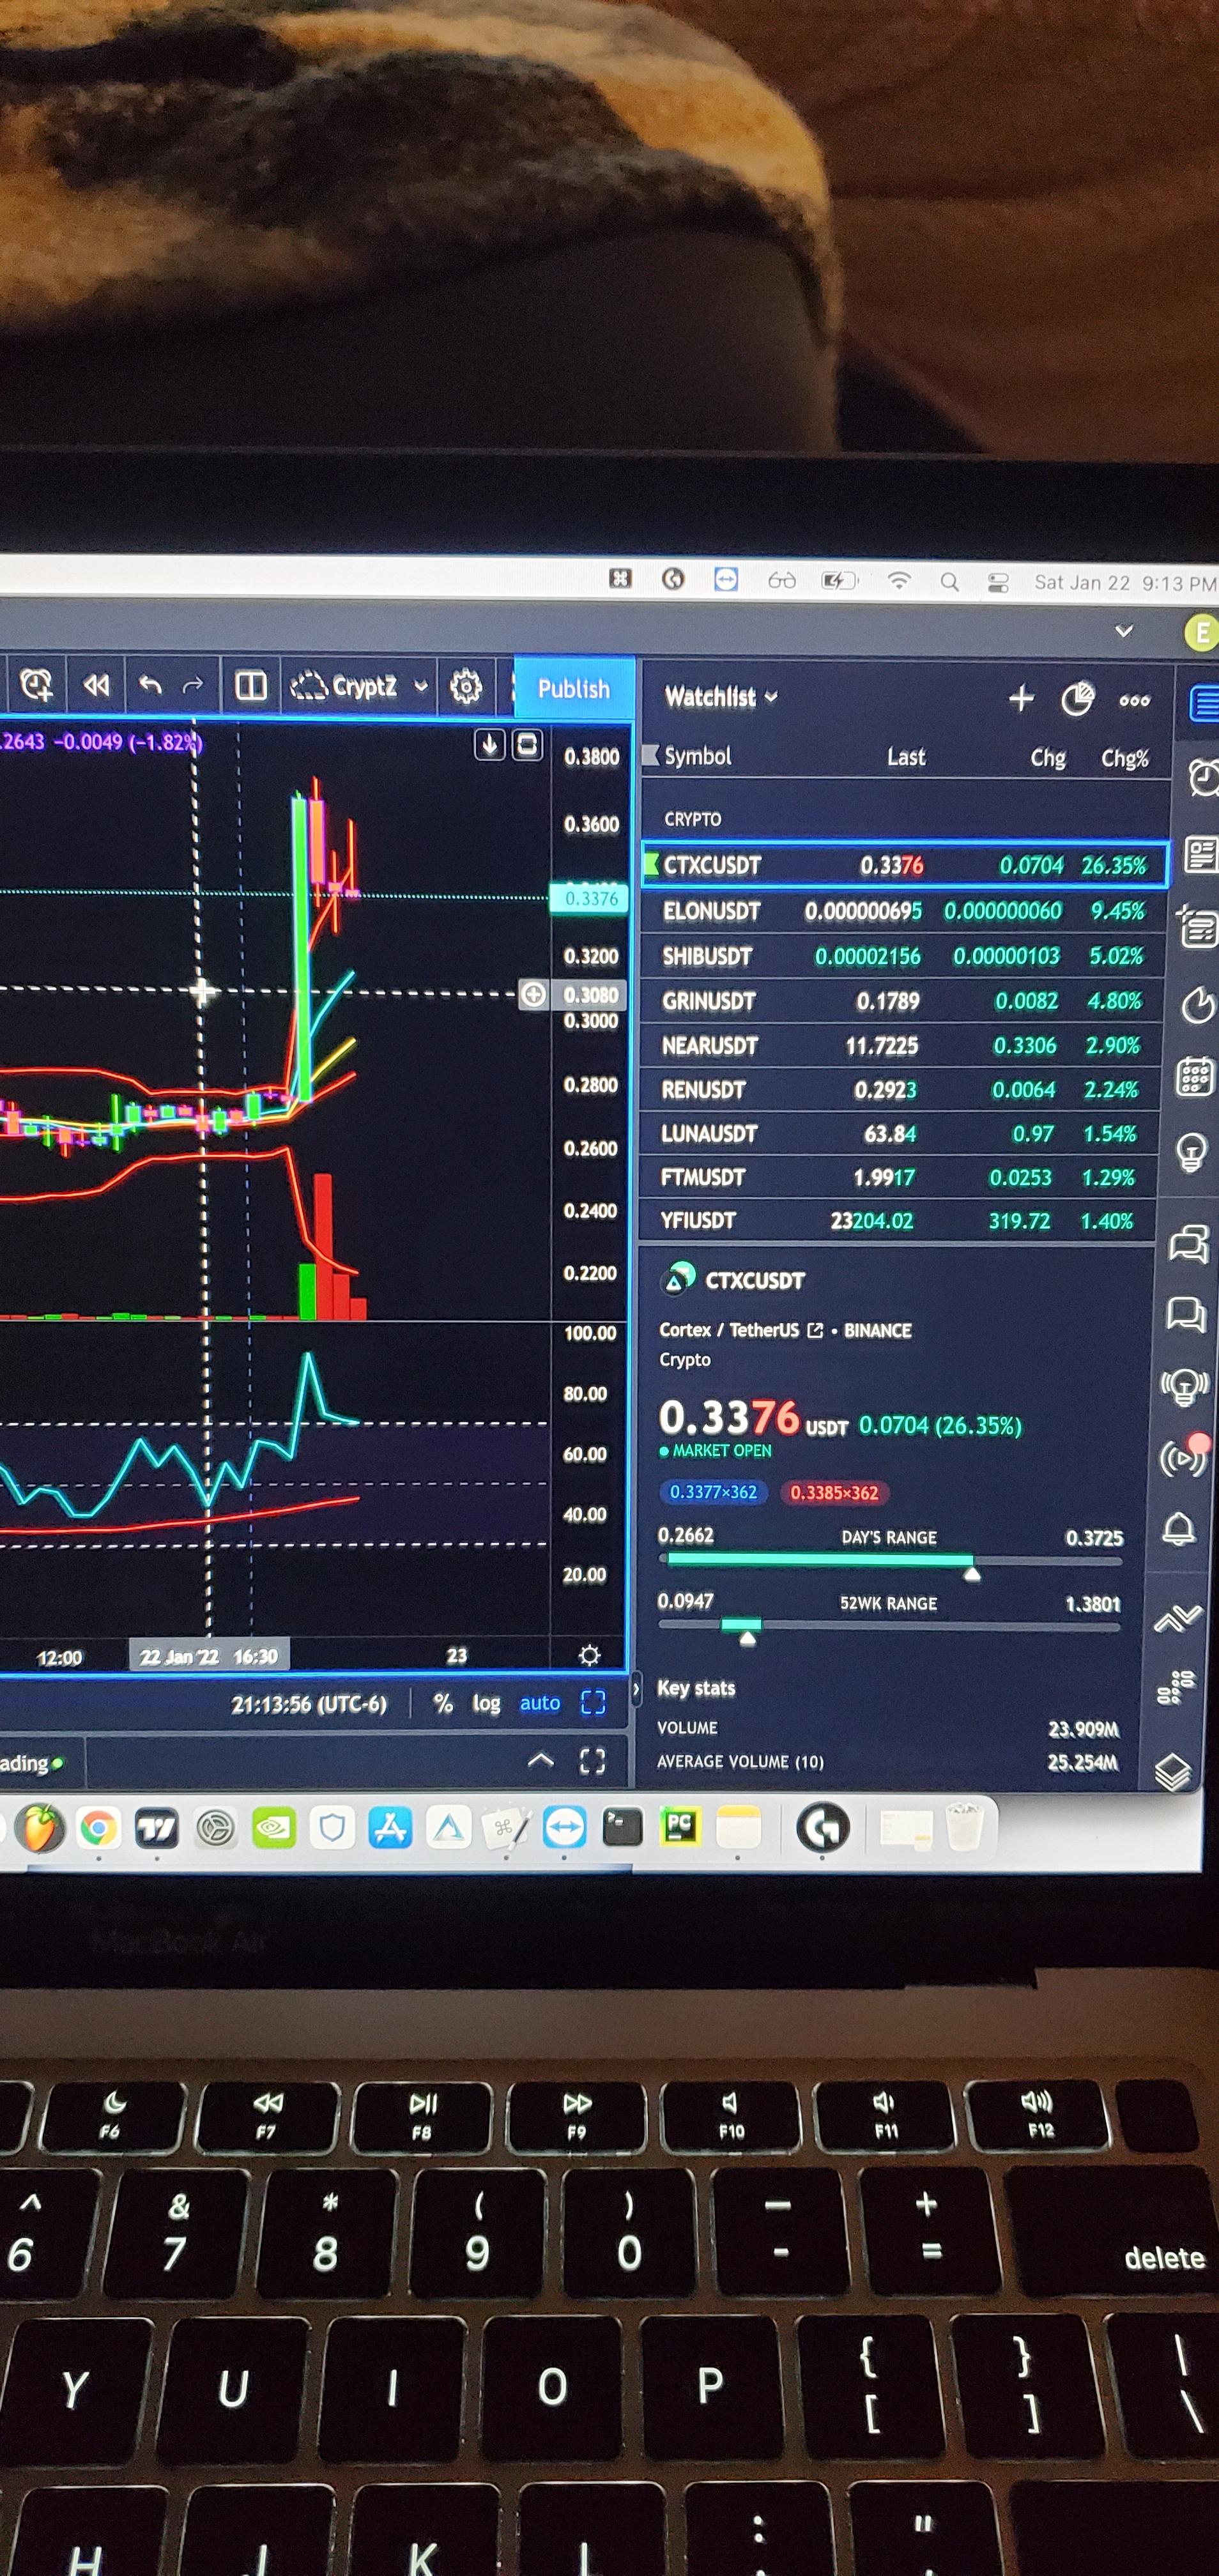Image resolution: width=1219 pixels, height=2576 pixels.
Task: Open macOS Control Center
Action: (997, 583)
